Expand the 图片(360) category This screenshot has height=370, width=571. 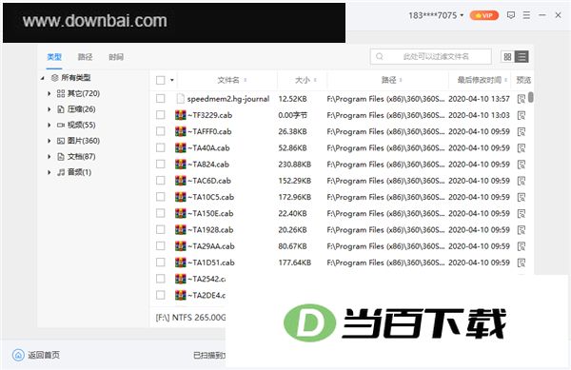[x=49, y=141]
